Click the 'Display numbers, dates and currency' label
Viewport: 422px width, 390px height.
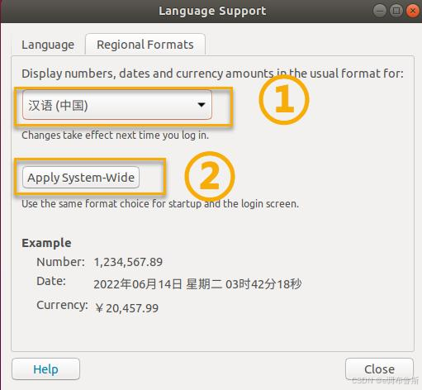click(x=212, y=74)
